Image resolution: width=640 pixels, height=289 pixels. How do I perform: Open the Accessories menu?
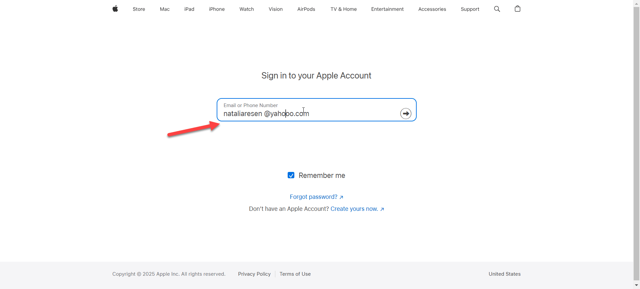[432, 9]
